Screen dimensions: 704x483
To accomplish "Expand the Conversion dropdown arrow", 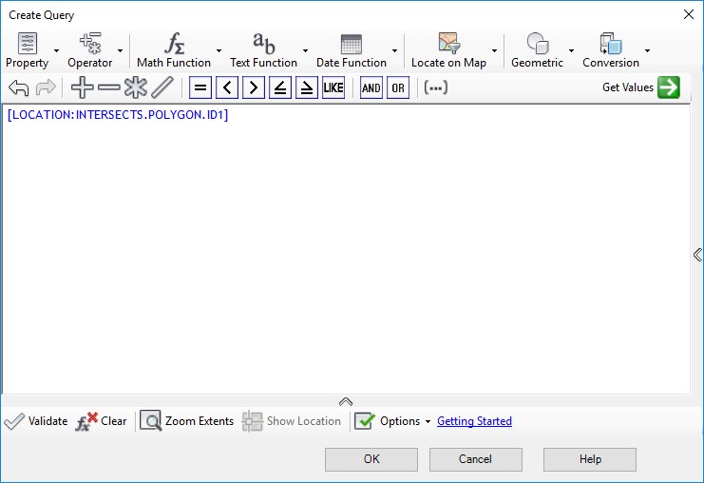I will pos(647,50).
